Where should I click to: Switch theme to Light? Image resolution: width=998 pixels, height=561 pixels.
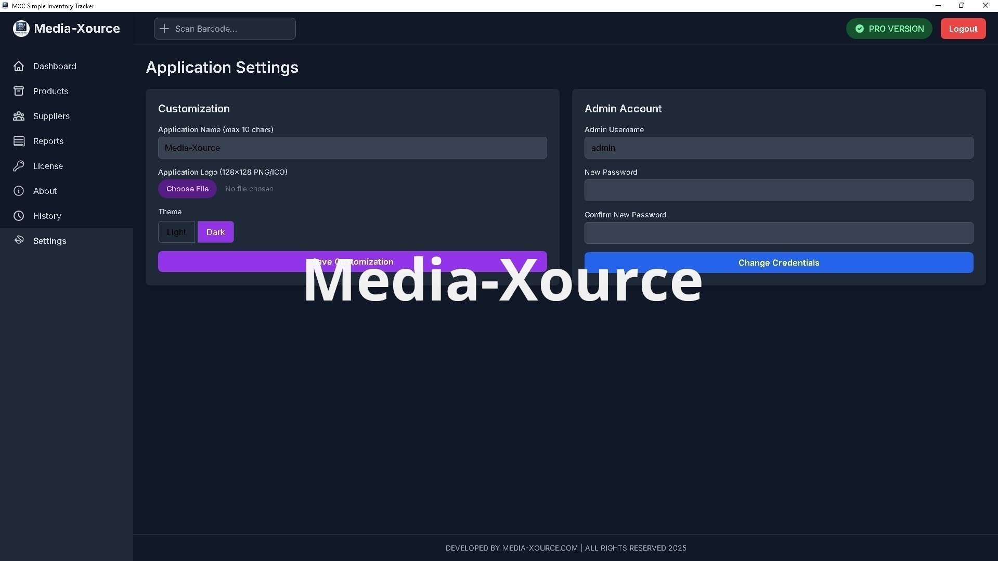coord(176,232)
